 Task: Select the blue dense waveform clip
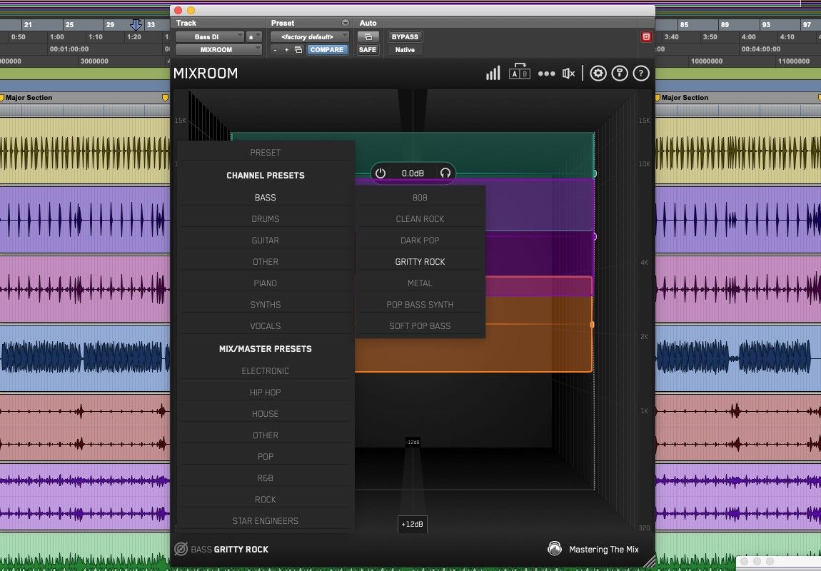85,358
